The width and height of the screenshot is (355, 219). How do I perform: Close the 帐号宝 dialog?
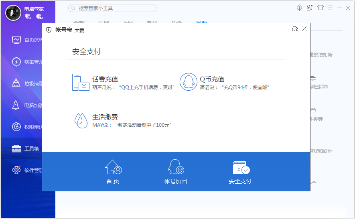tap(304, 29)
